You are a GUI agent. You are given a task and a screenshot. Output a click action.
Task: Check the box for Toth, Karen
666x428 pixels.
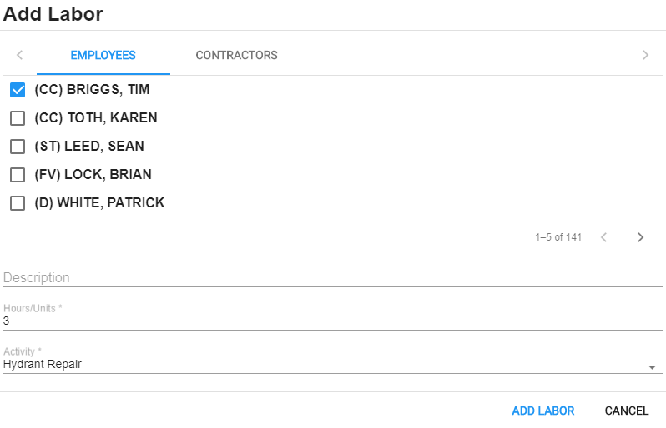tap(18, 118)
